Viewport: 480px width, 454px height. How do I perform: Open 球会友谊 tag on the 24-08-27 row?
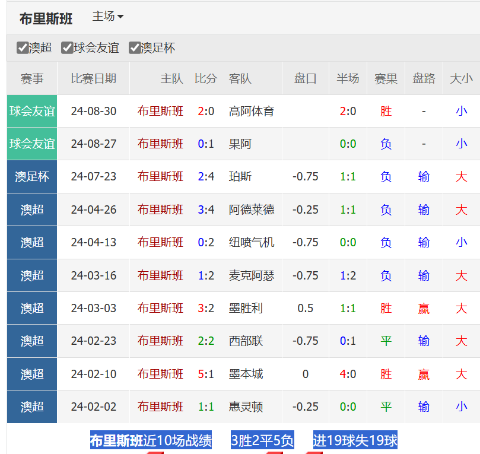click(32, 144)
